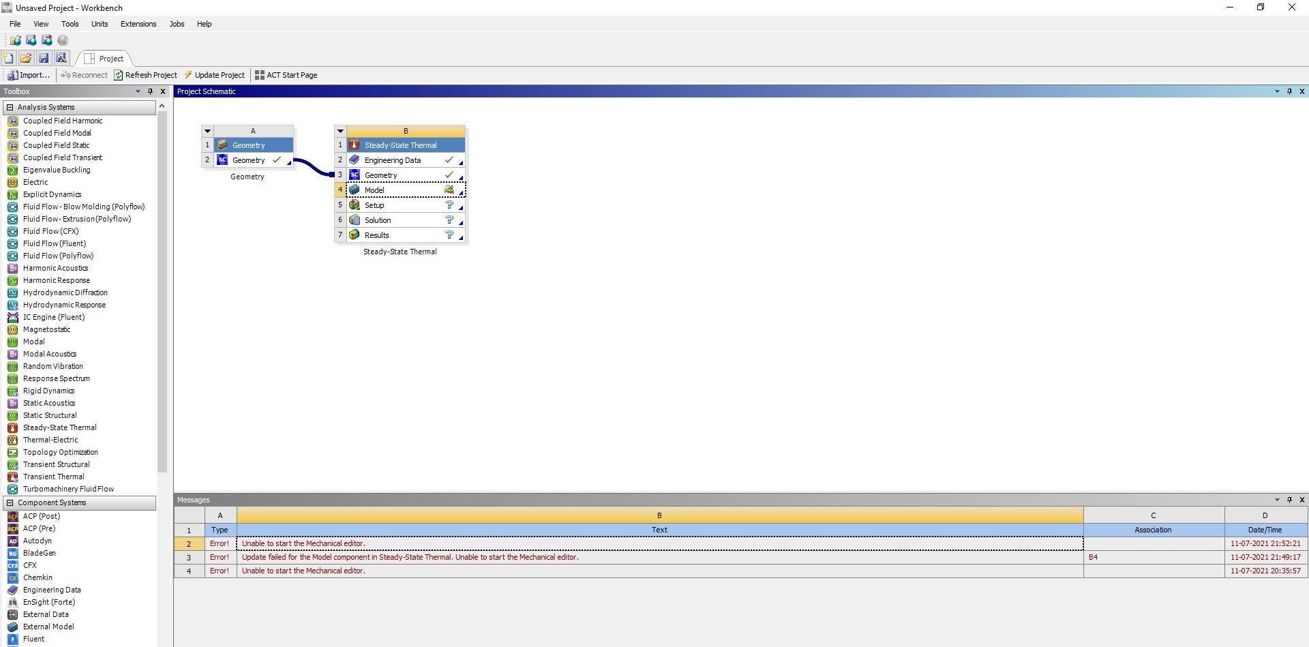
Task: Select ACP (Post) component system
Action: 41,516
